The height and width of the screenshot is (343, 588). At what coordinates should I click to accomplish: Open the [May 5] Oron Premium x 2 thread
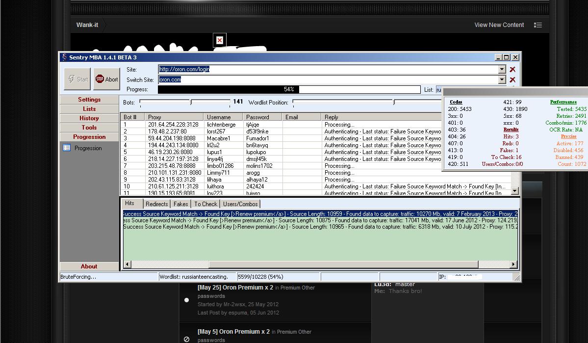233,332
